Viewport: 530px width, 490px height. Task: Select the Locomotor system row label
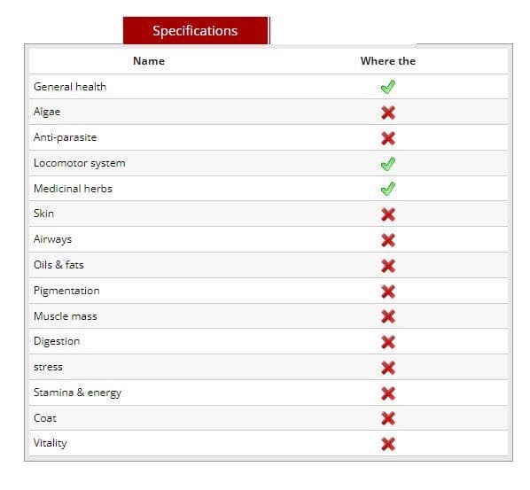(80, 163)
